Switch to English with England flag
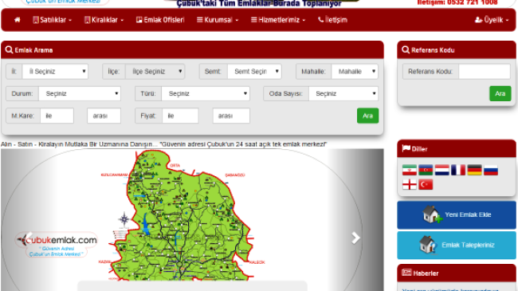The height and width of the screenshot is (291, 518). click(410, 184)
